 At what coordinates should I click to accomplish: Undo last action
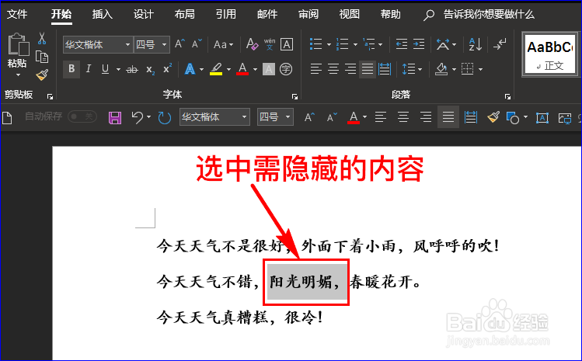pos(138,117)
